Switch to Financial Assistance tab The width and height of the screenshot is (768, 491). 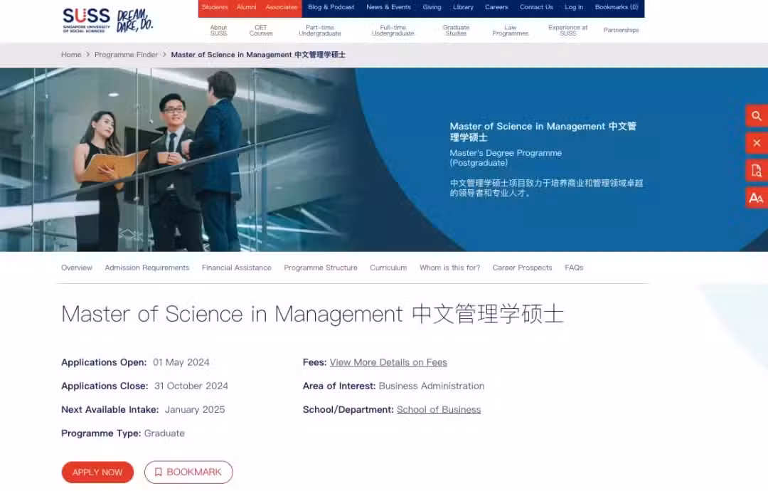point(237,268)
